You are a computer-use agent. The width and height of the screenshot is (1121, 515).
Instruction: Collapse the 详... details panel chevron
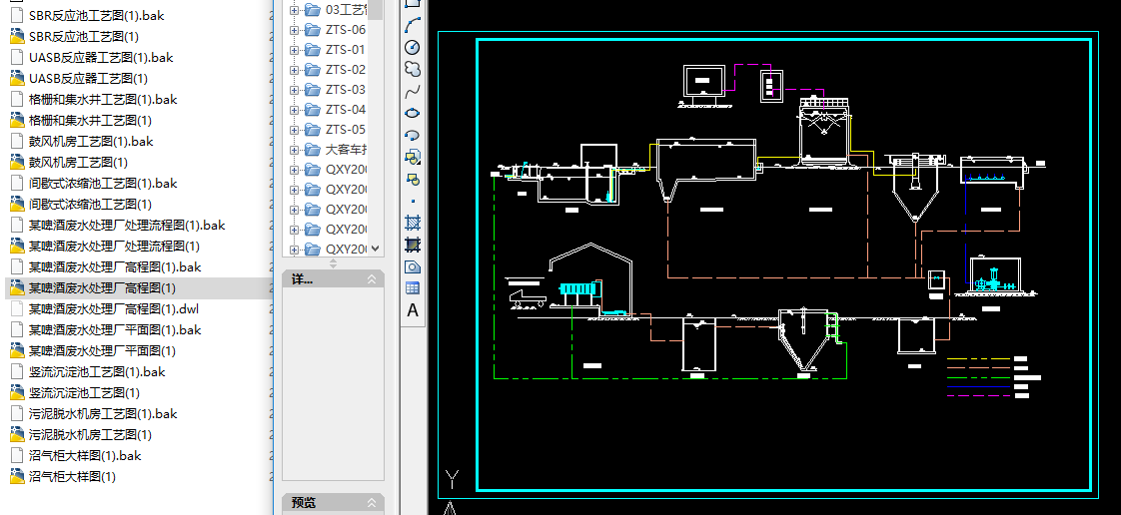pyautogui.click(x=372, y=279)
